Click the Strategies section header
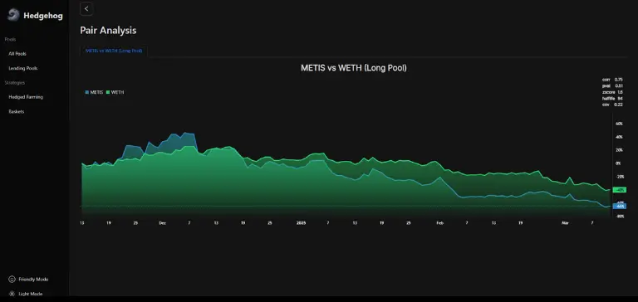638x302 pixels. tap(15, 82)
